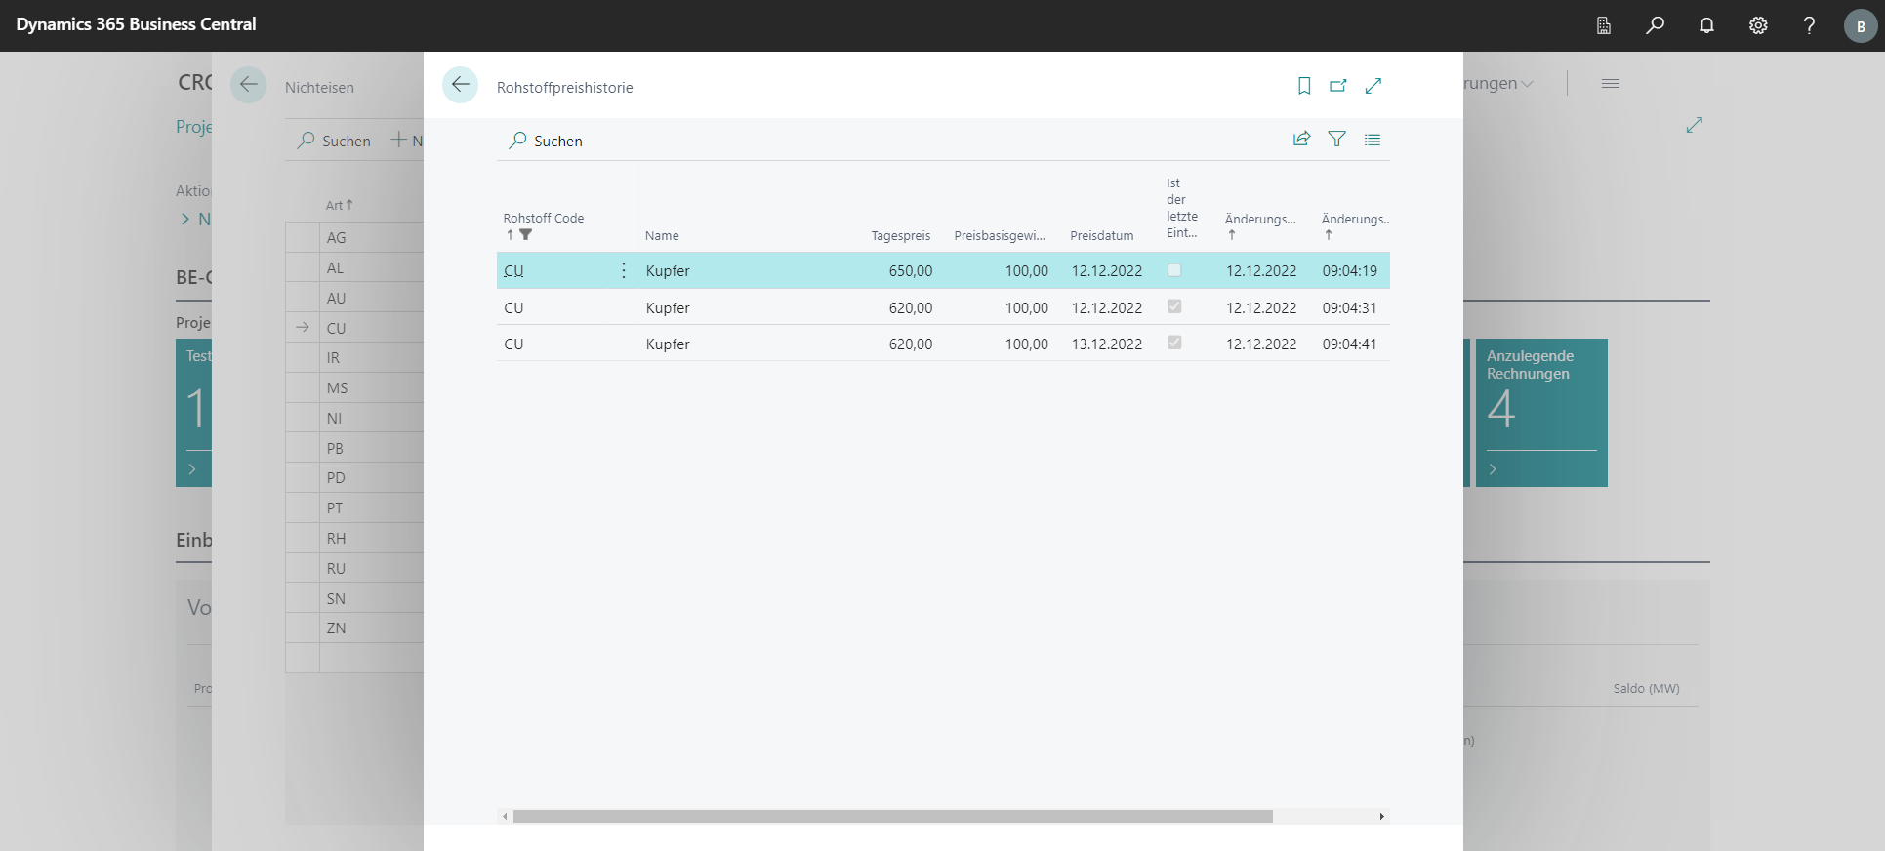Open Preisdatum column header options

tap(1101, 235)
